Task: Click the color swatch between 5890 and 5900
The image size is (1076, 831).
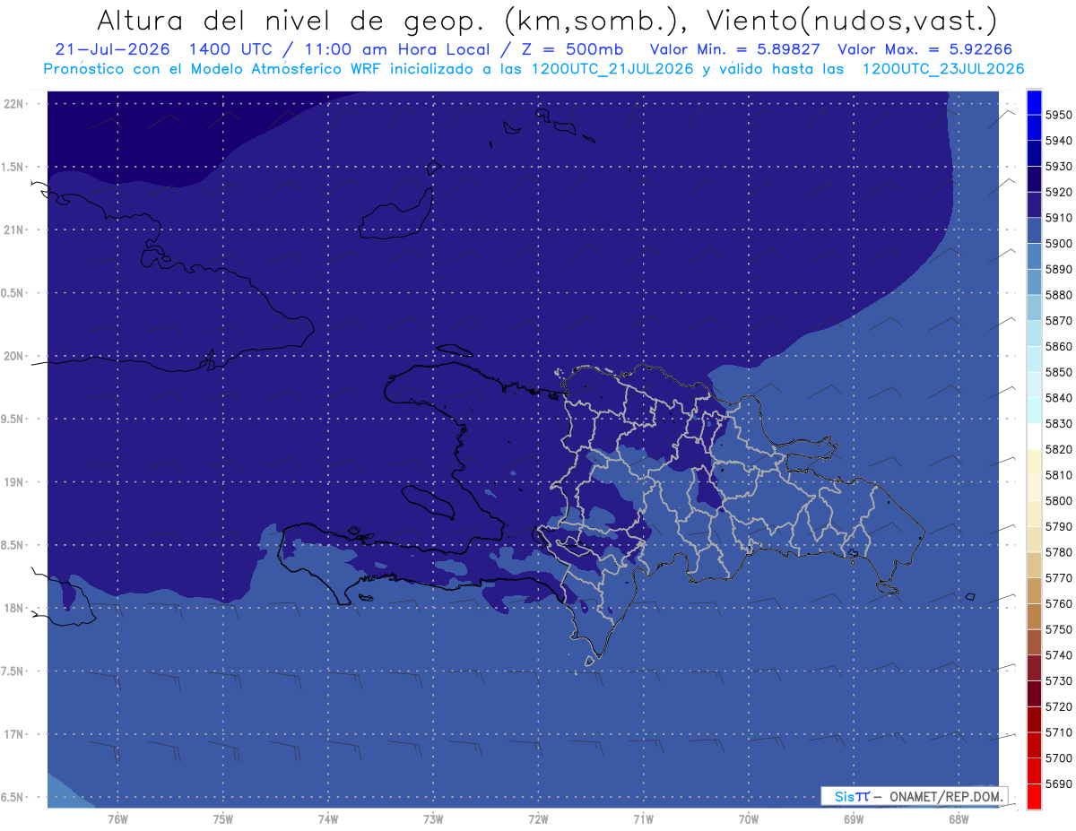Action: pyautogui.click(x=1034, y=256)
